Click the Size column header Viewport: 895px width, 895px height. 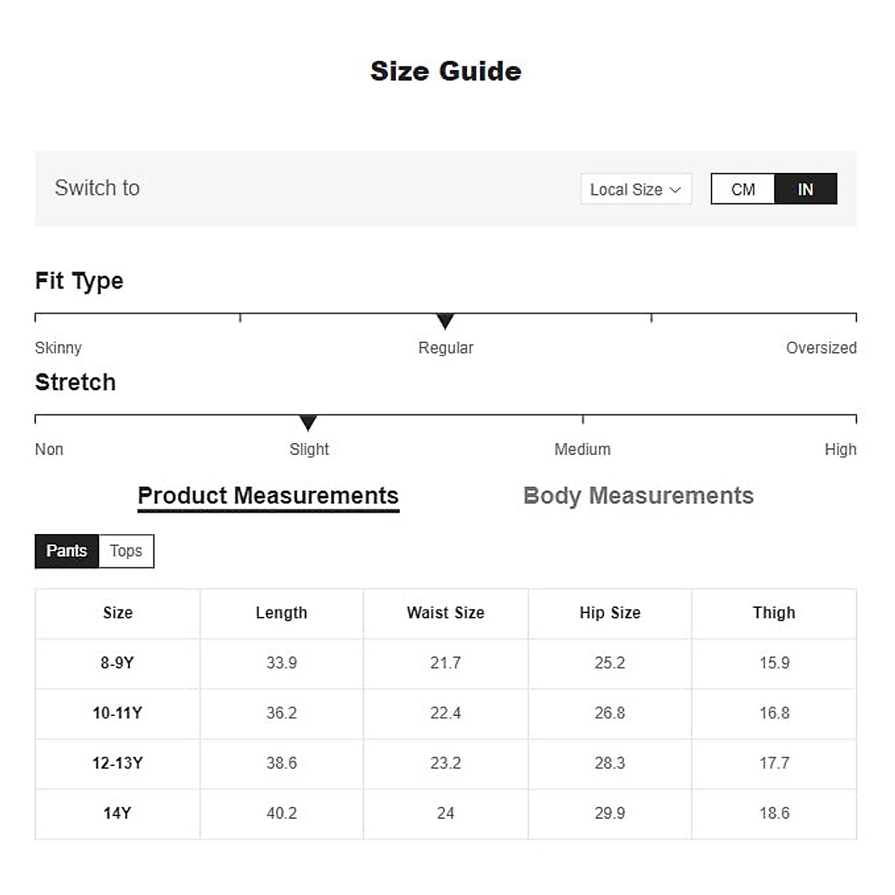click(x=118, y=613)
